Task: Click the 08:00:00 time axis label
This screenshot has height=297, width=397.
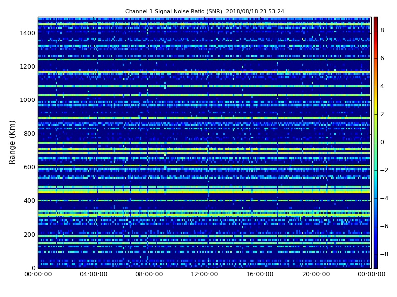Action: point(149,274)
